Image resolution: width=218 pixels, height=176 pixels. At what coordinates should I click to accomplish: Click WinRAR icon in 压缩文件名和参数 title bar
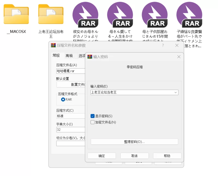(x=53, y=45)
